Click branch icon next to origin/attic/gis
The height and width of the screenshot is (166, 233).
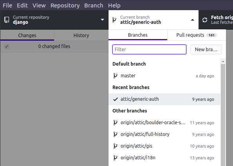[115, 146]
